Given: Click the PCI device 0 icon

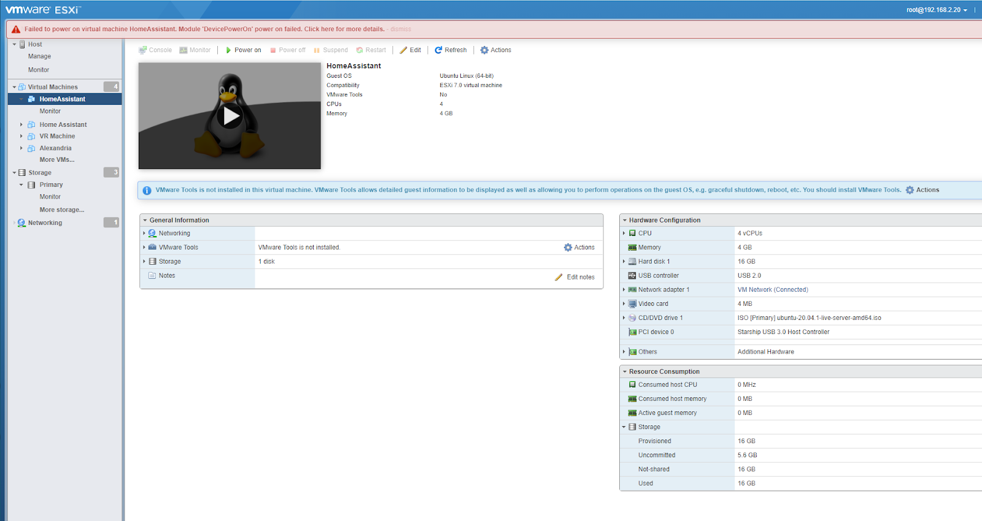Looking at the screenshot, I should coord(632,332).
